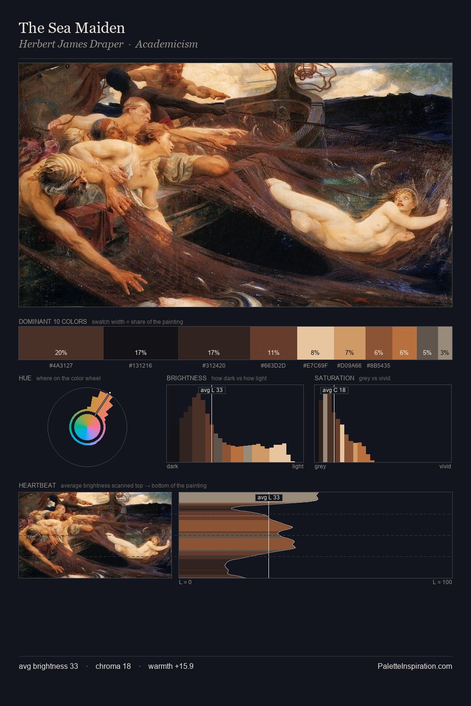The image size is (471, 706).
Task: Click the 'light' axis label
Action: coord(298,466)
